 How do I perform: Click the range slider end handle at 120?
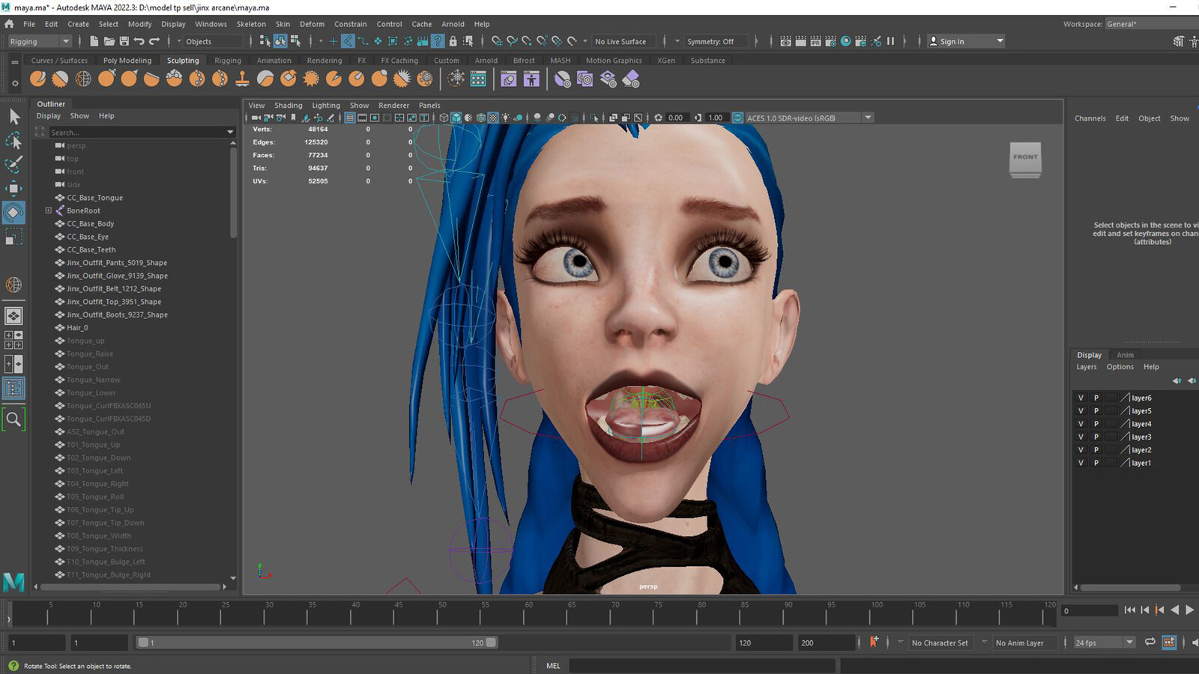tap(491, 643)
